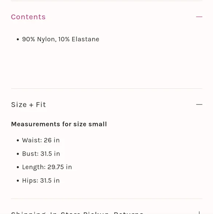Select the Hips: 31.5 in measurement
Viewport: 213px width, 214px height.
coord(41,180)
